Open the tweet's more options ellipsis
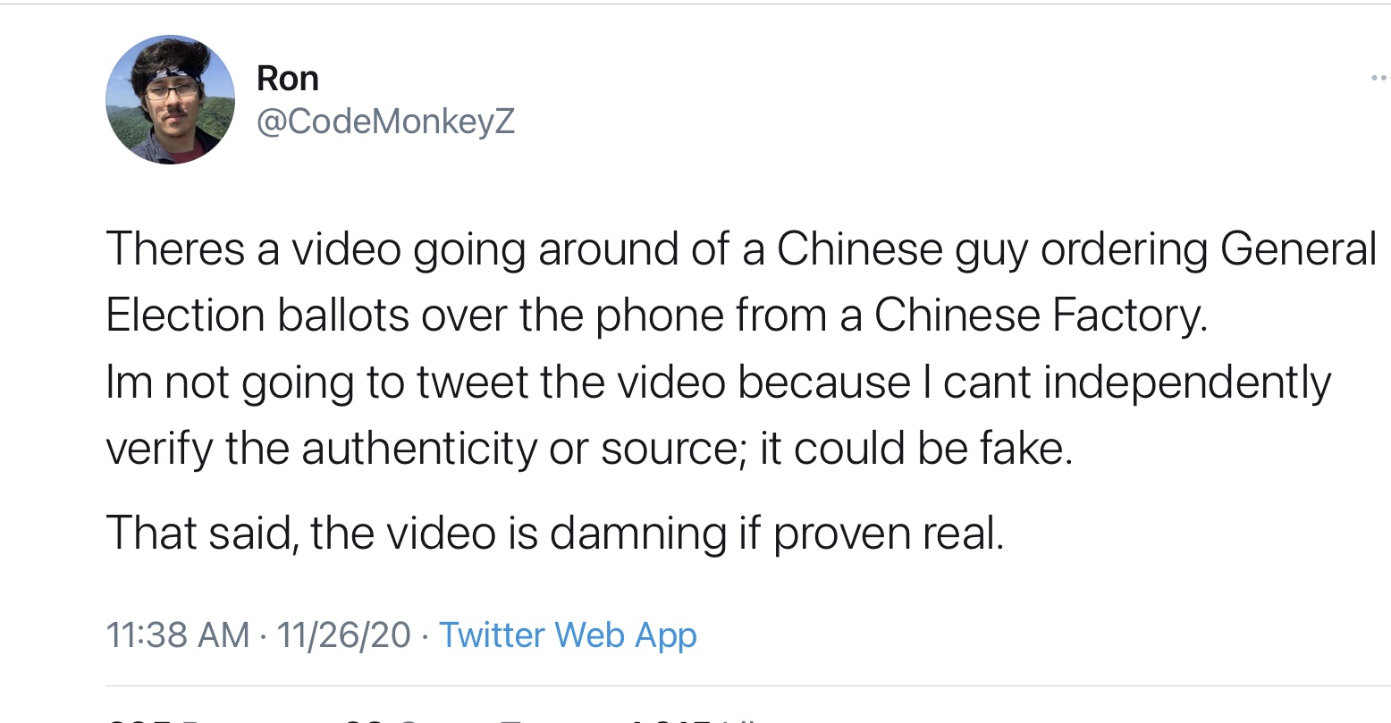 click(1381, 80)
